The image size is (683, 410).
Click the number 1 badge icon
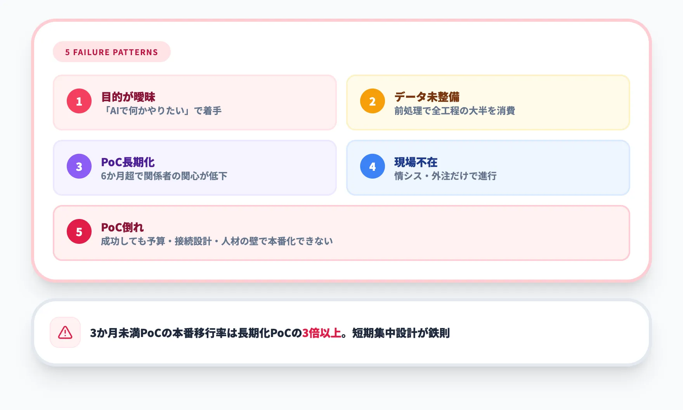tap(79, 102)
